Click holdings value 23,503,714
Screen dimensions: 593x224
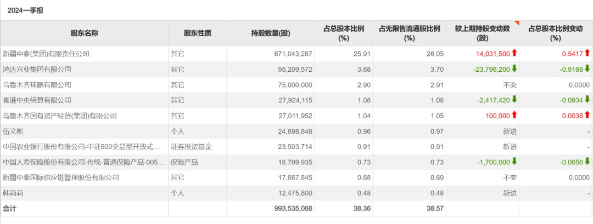click(295, 147)
